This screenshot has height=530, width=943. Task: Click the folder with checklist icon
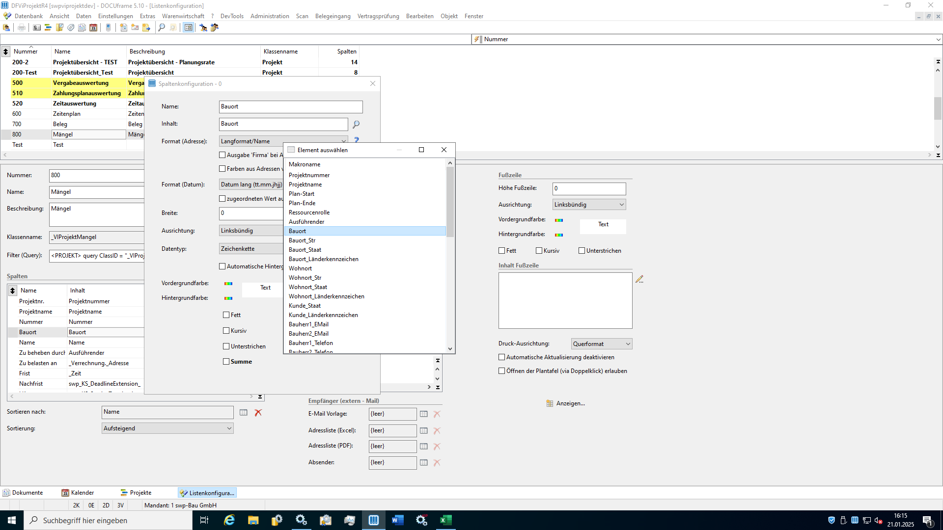coord(59,28)
